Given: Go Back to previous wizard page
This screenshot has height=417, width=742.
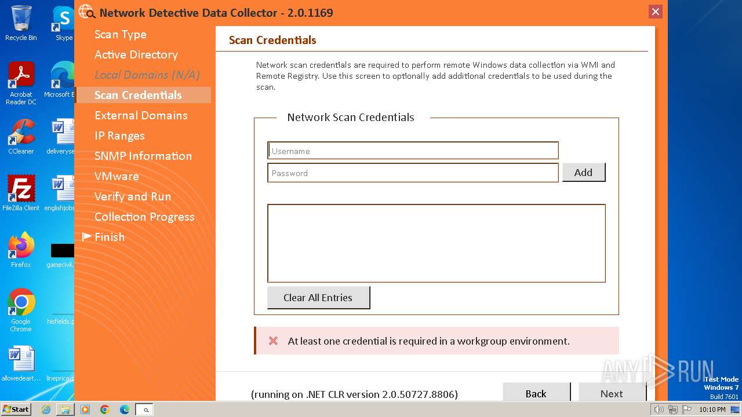Looking at the screenshot, I should (536, 392).
